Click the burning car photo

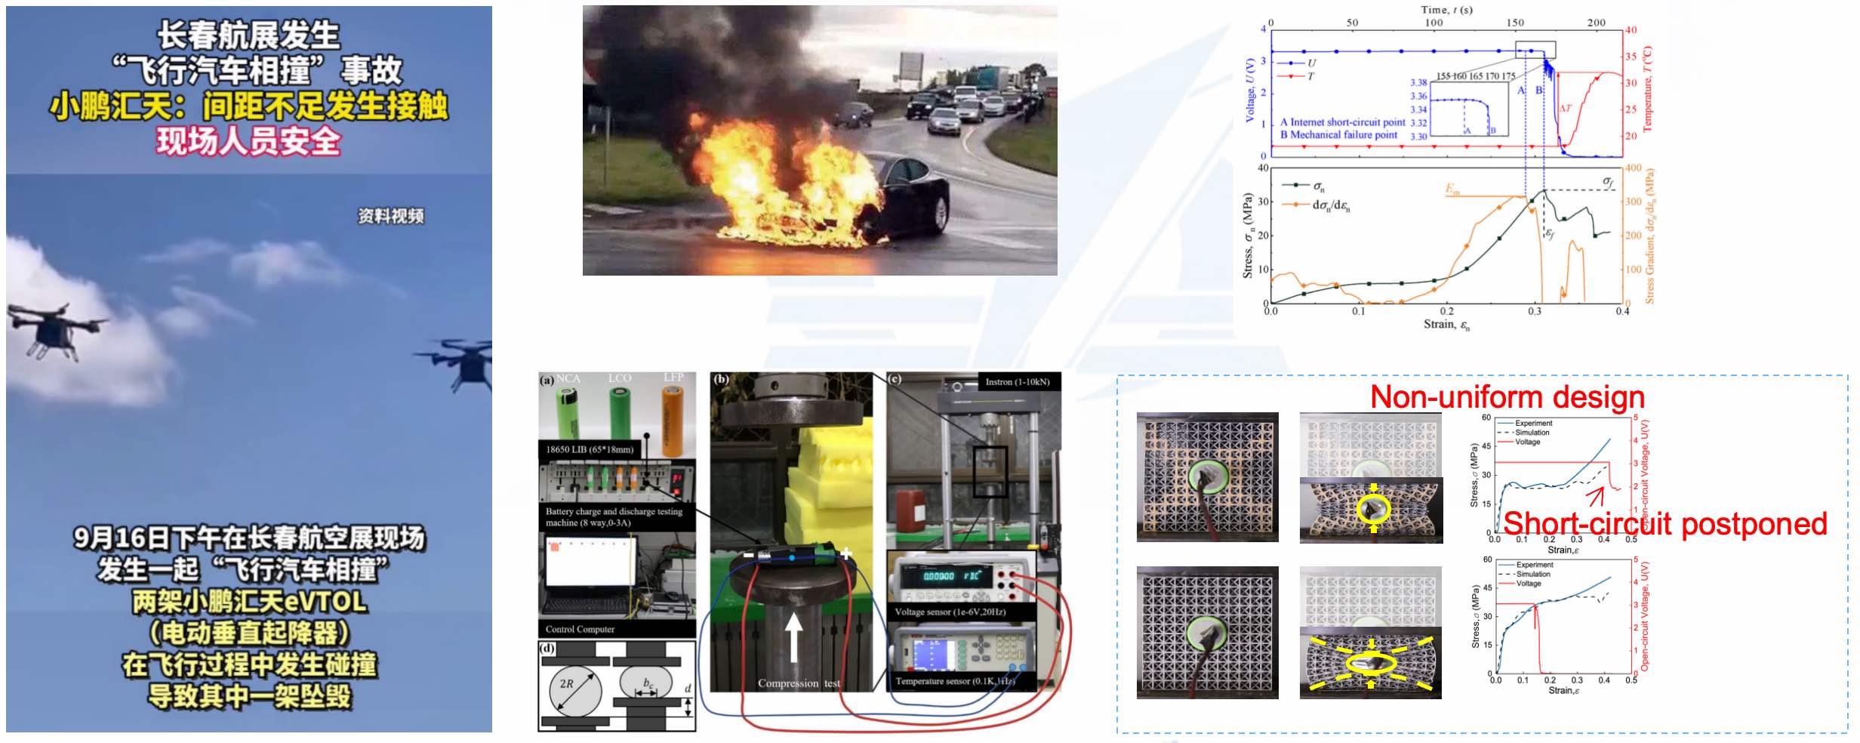(819, 140)
